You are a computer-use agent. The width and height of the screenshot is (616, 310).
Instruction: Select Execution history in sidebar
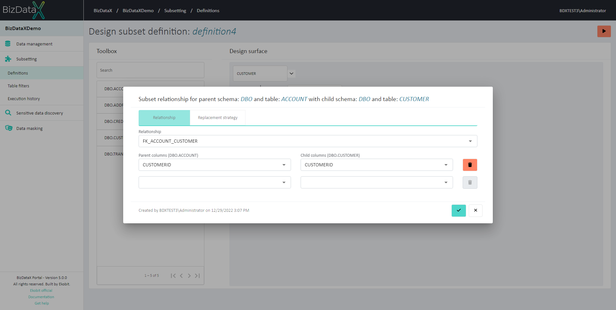pyautogui.click(x=42, y=99)
